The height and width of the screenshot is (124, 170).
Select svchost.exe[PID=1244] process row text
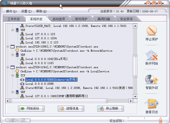[57, 67]
